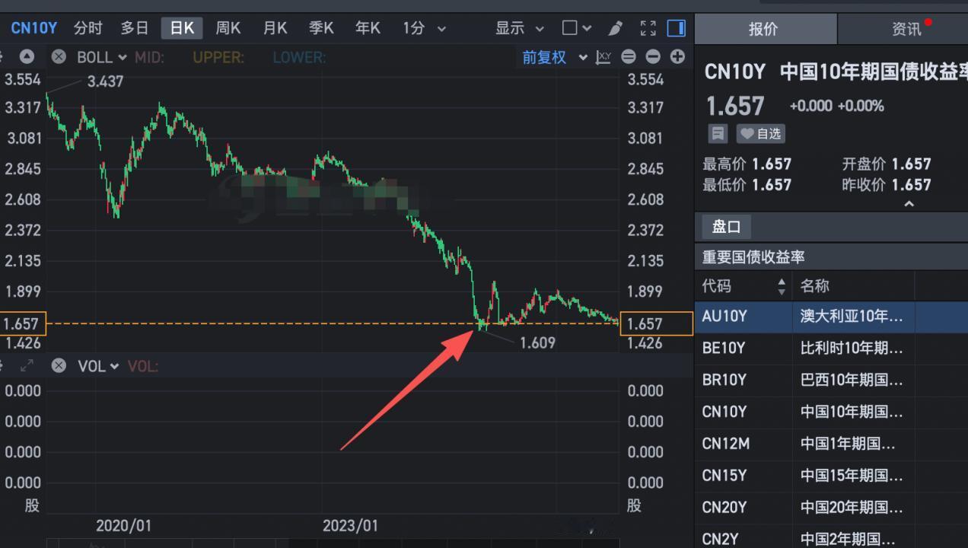Select the BR10Y row
This screenshot has width=968, height=548.
[x=831, y=380]
